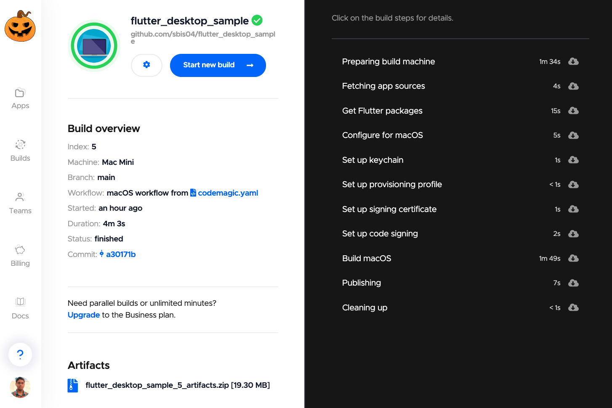
Task: Click the Status finished value
Action: tap(109, 239)
